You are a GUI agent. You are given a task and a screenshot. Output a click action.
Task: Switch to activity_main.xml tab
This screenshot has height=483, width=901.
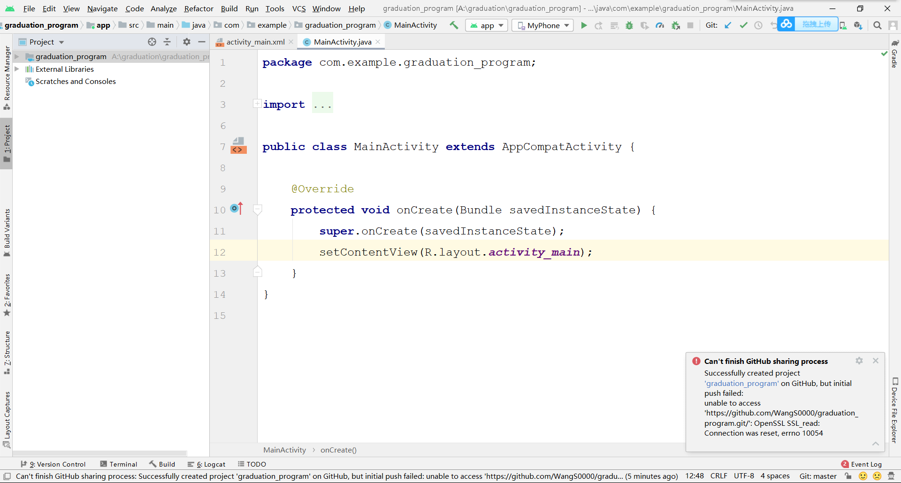coord(255,42)
